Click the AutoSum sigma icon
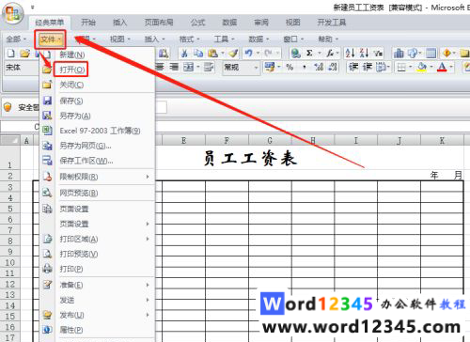 (x=309, y=54)
